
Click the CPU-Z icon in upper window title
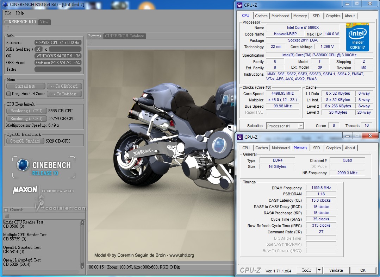click(x=239, y=5)
